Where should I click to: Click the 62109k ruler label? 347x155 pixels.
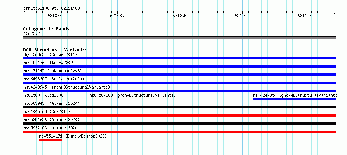pyautogui.click(x=179, y=16)
